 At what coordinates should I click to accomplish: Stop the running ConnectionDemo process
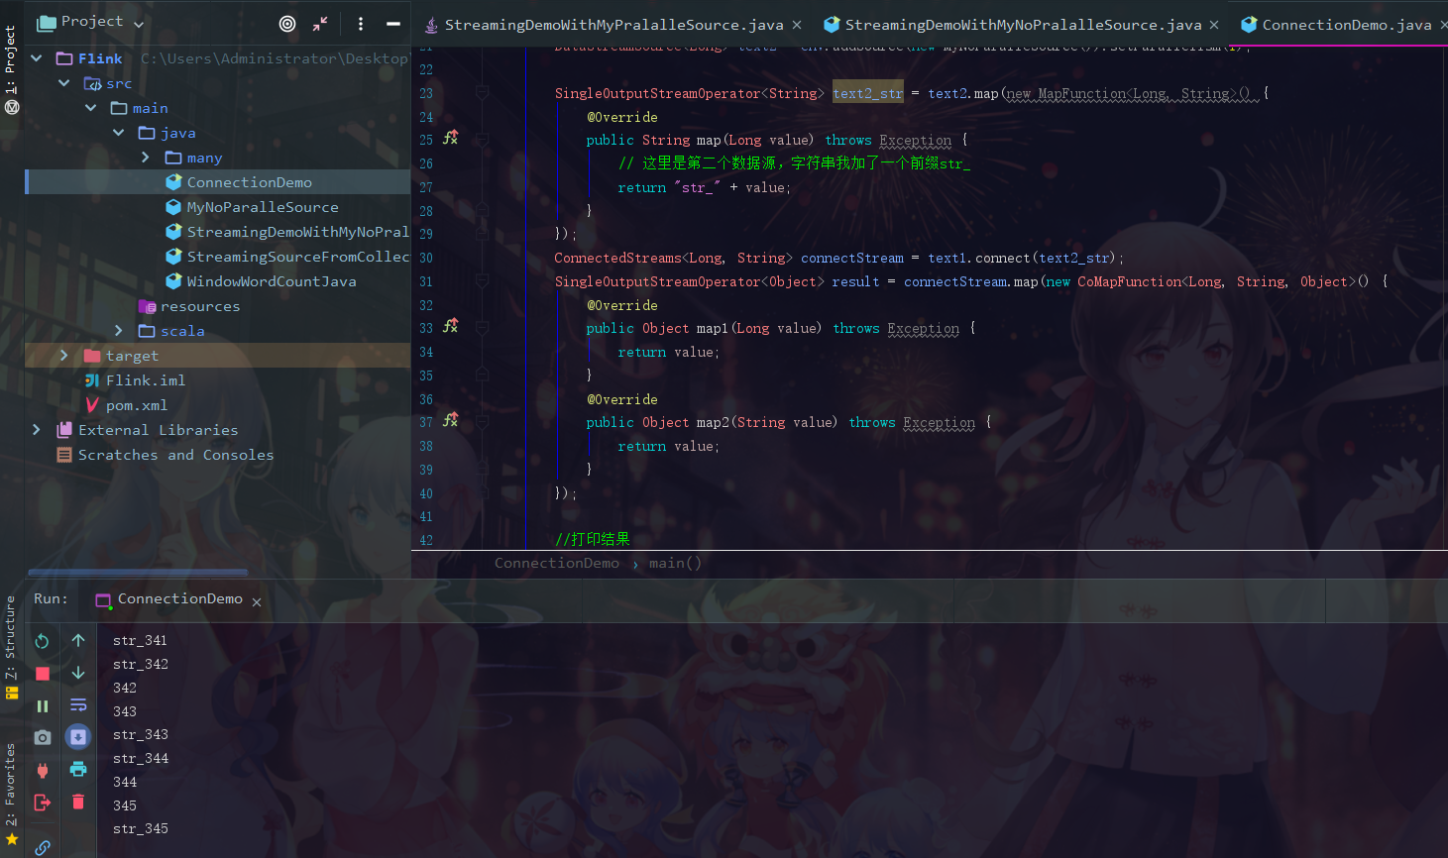coord(42,674)
